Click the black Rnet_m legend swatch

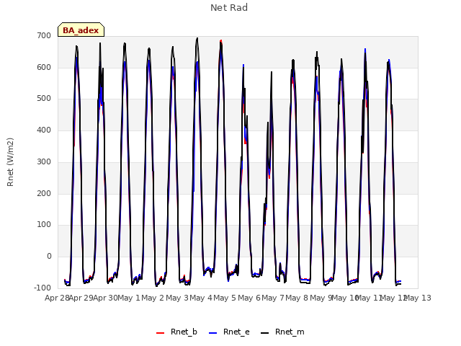pos(264,333)
